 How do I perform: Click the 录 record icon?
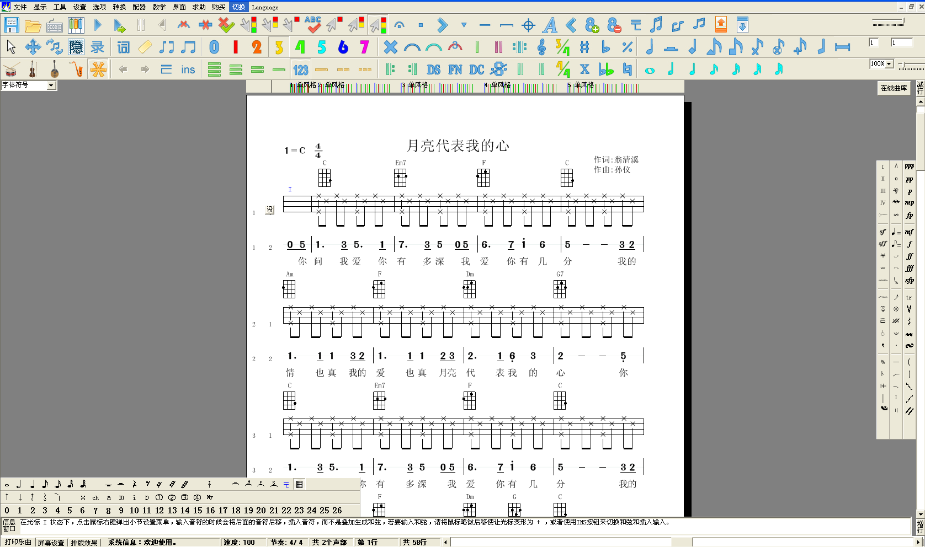point(98,47)
